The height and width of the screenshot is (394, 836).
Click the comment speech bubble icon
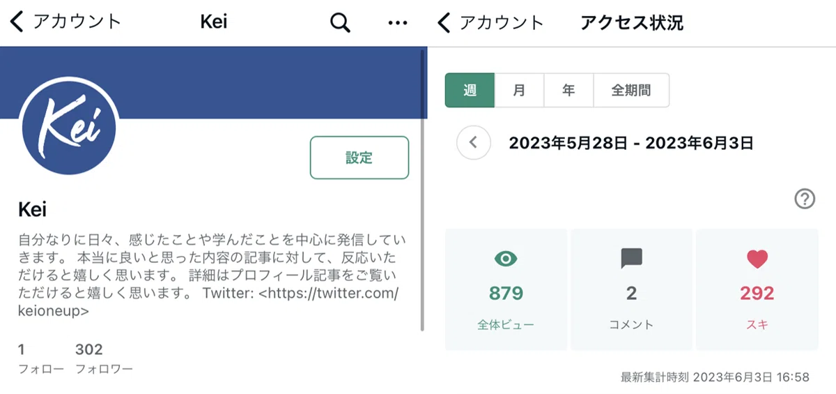[x=631, y=259]
